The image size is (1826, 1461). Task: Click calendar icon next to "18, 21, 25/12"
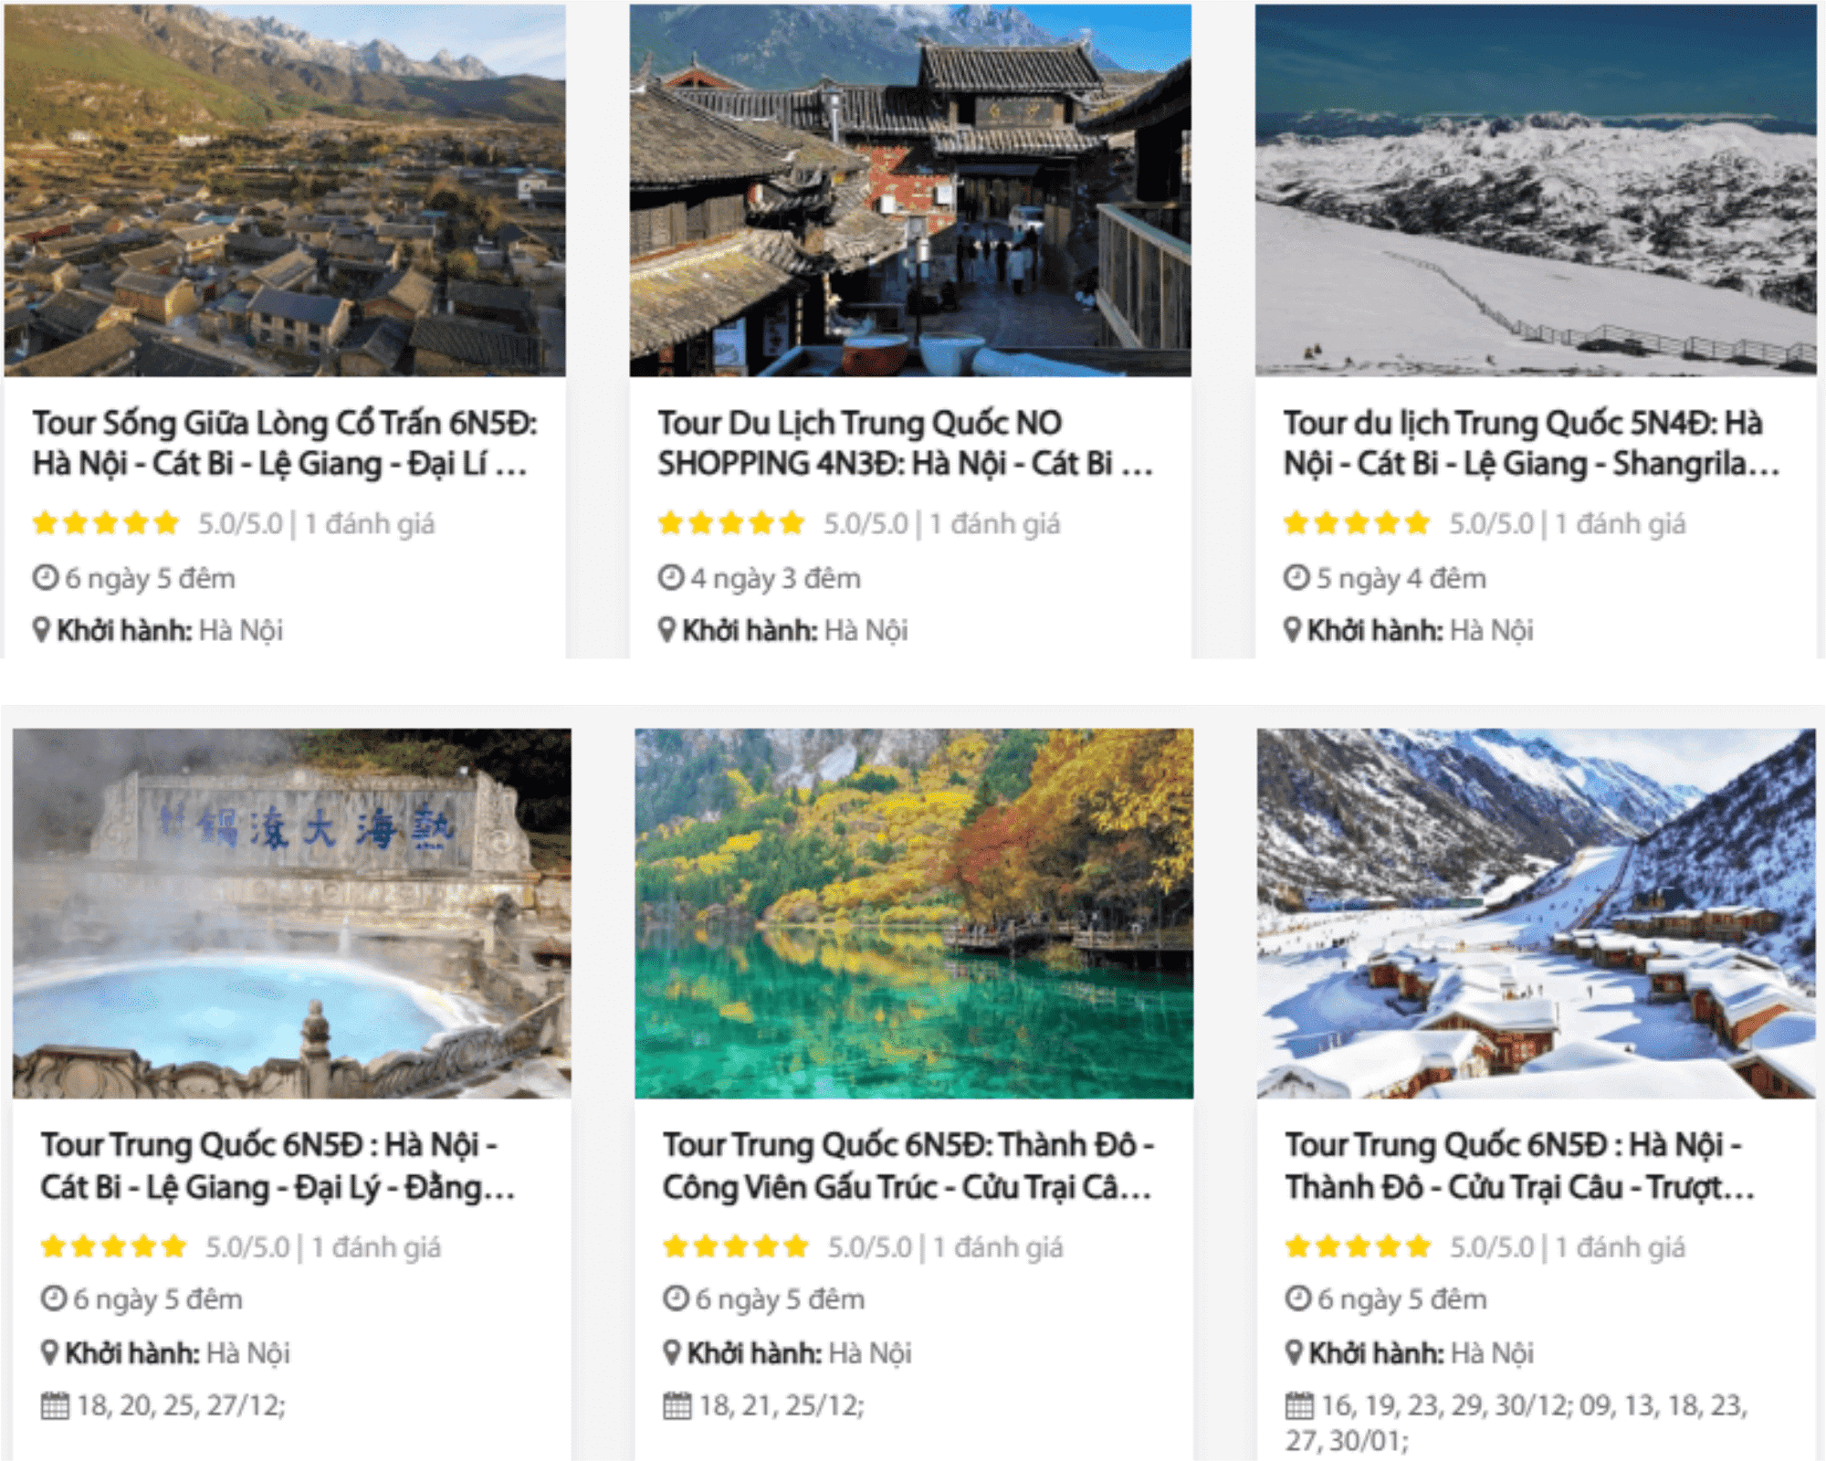coord(677,1405)
